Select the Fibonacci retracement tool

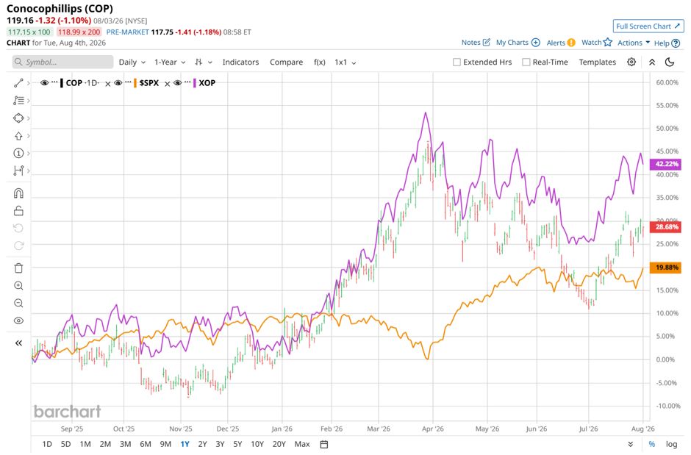(18, 101)
